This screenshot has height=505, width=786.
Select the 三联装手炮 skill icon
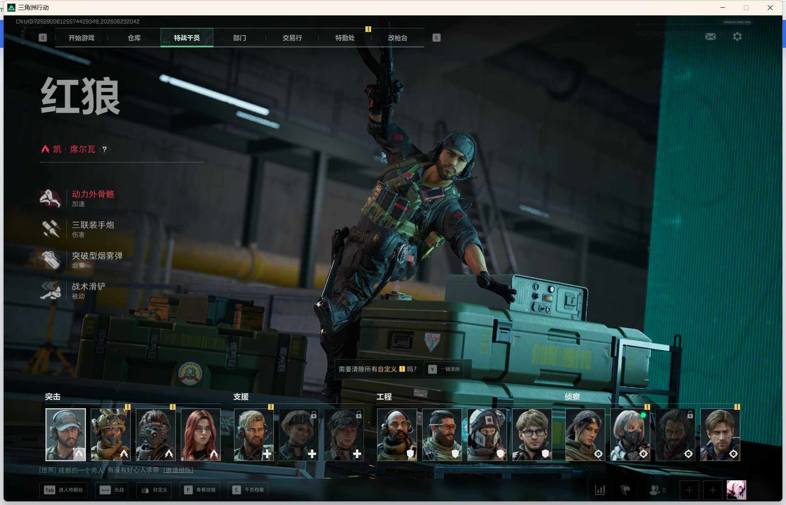(x=50, y=229)
